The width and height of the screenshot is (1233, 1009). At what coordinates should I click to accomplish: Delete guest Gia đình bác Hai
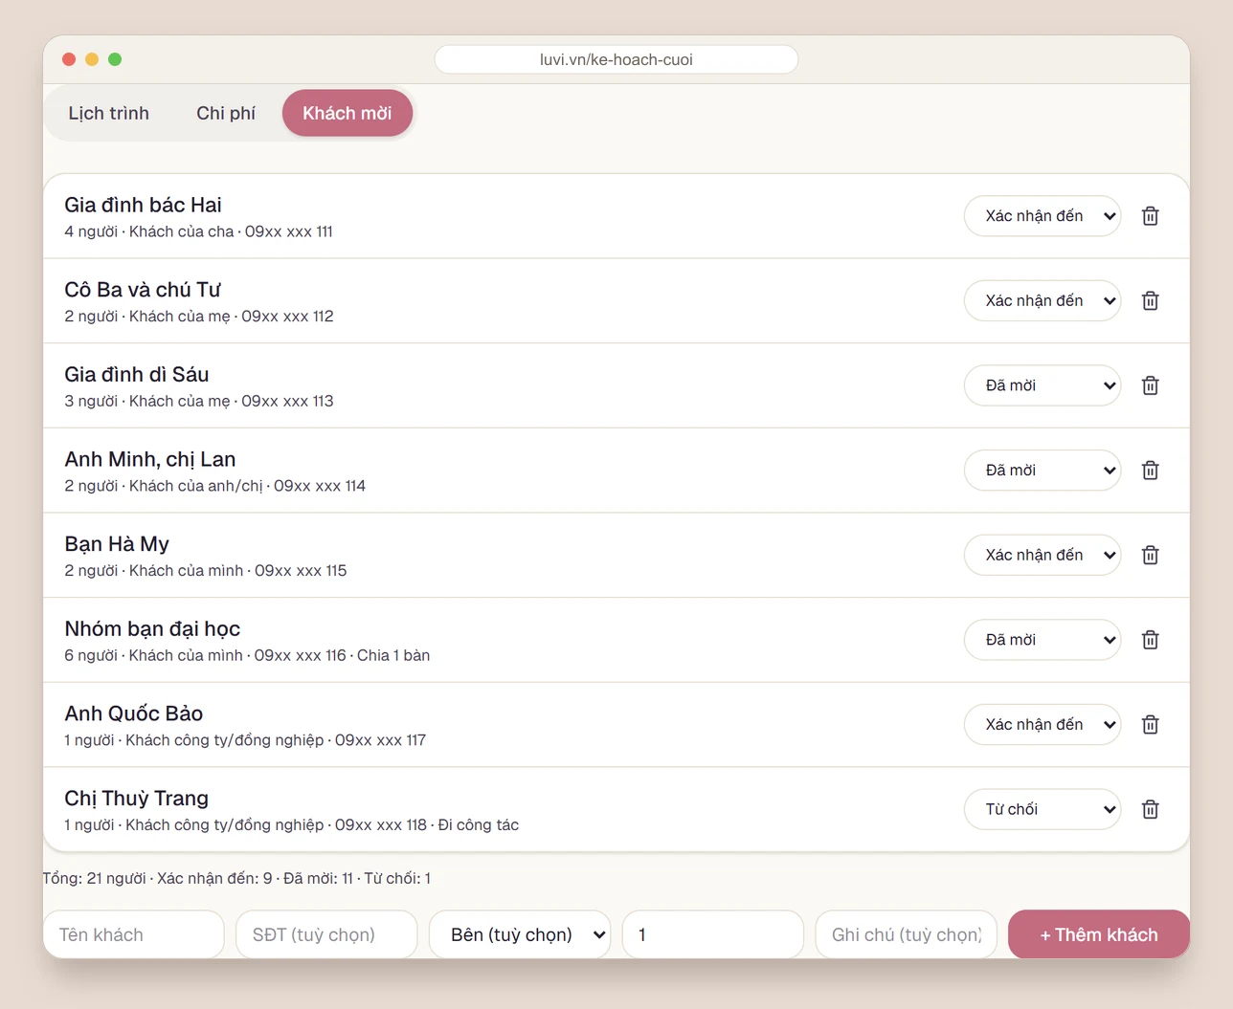(x=1150, y=216)
